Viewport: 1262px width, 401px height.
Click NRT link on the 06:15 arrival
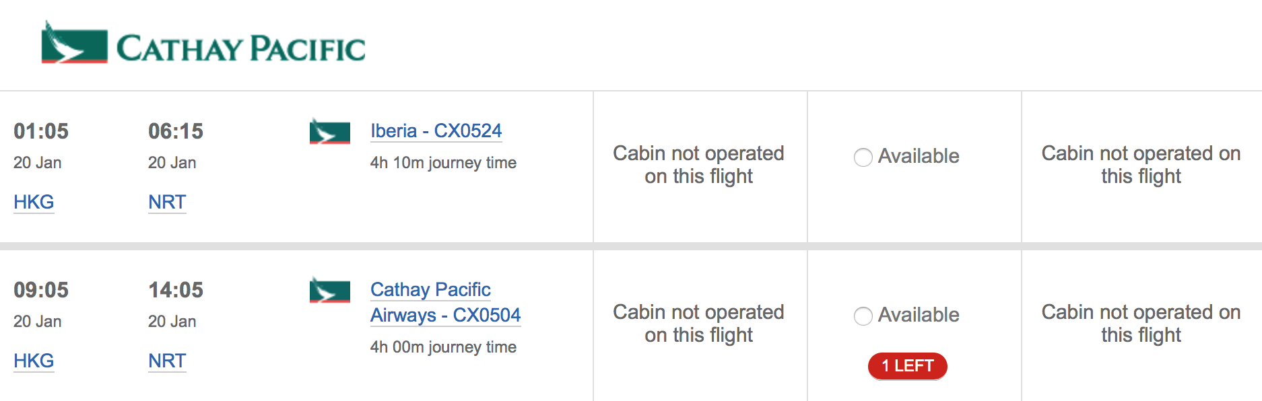[167, 202]
